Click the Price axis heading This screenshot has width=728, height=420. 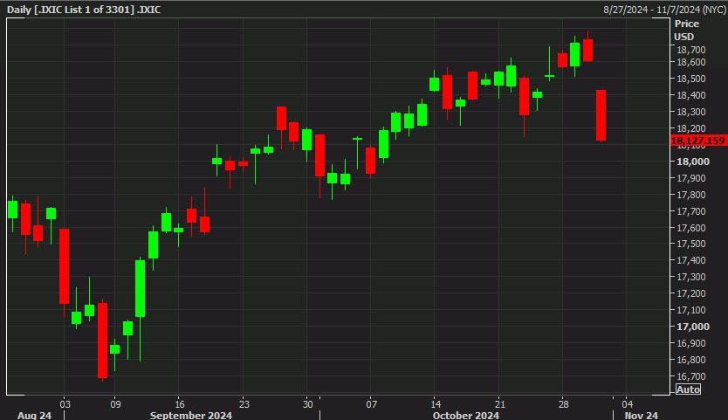pos(687,24)
